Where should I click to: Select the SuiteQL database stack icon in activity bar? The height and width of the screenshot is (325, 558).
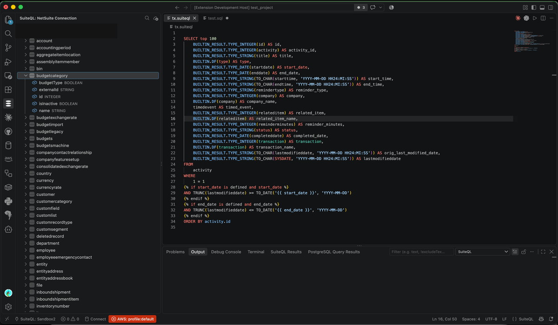coord(8,103)
